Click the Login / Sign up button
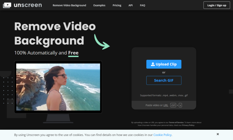Screen dimensions: 233x140 point(217,5)
